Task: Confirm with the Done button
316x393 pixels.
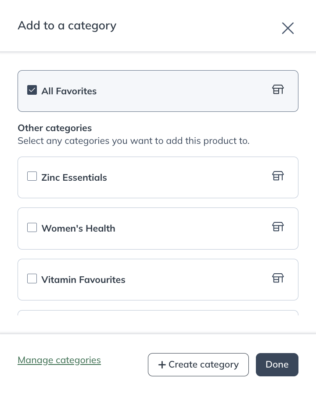Action: pos(277,364)
